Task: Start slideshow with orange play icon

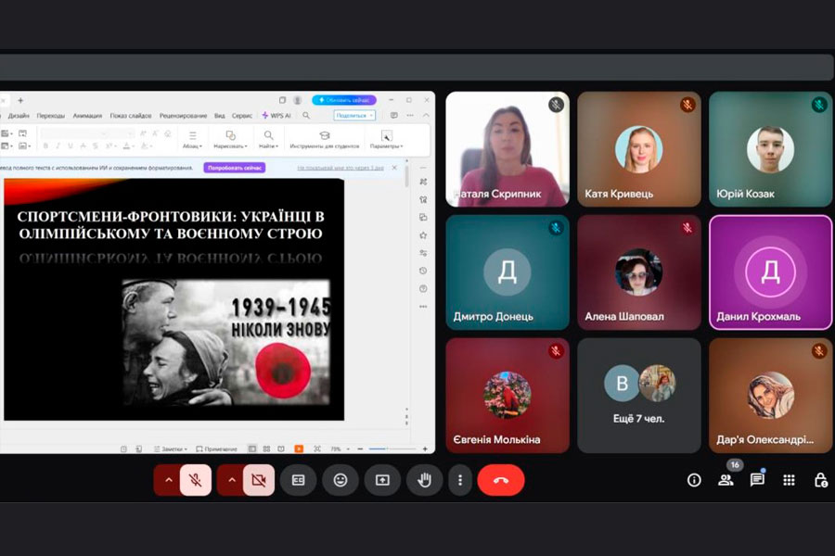Action: (x=299, y=449)
